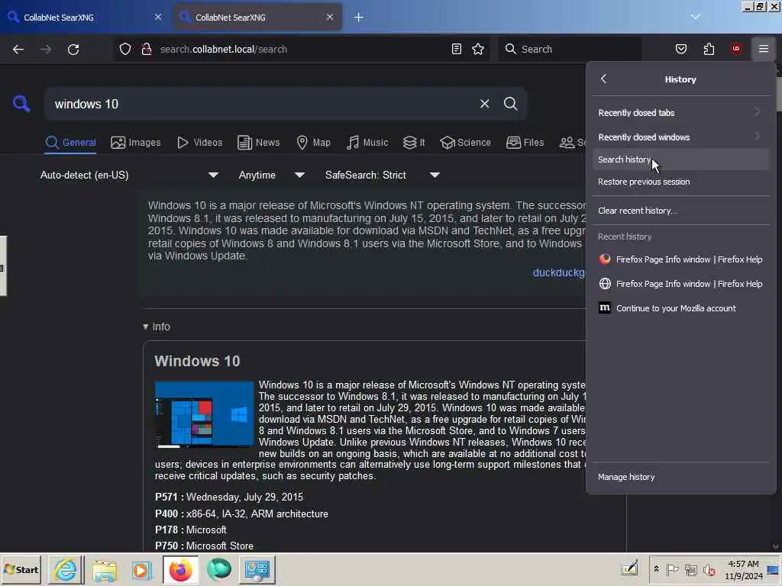Close the second CollabNet SearXNG tab

[330, 17]
